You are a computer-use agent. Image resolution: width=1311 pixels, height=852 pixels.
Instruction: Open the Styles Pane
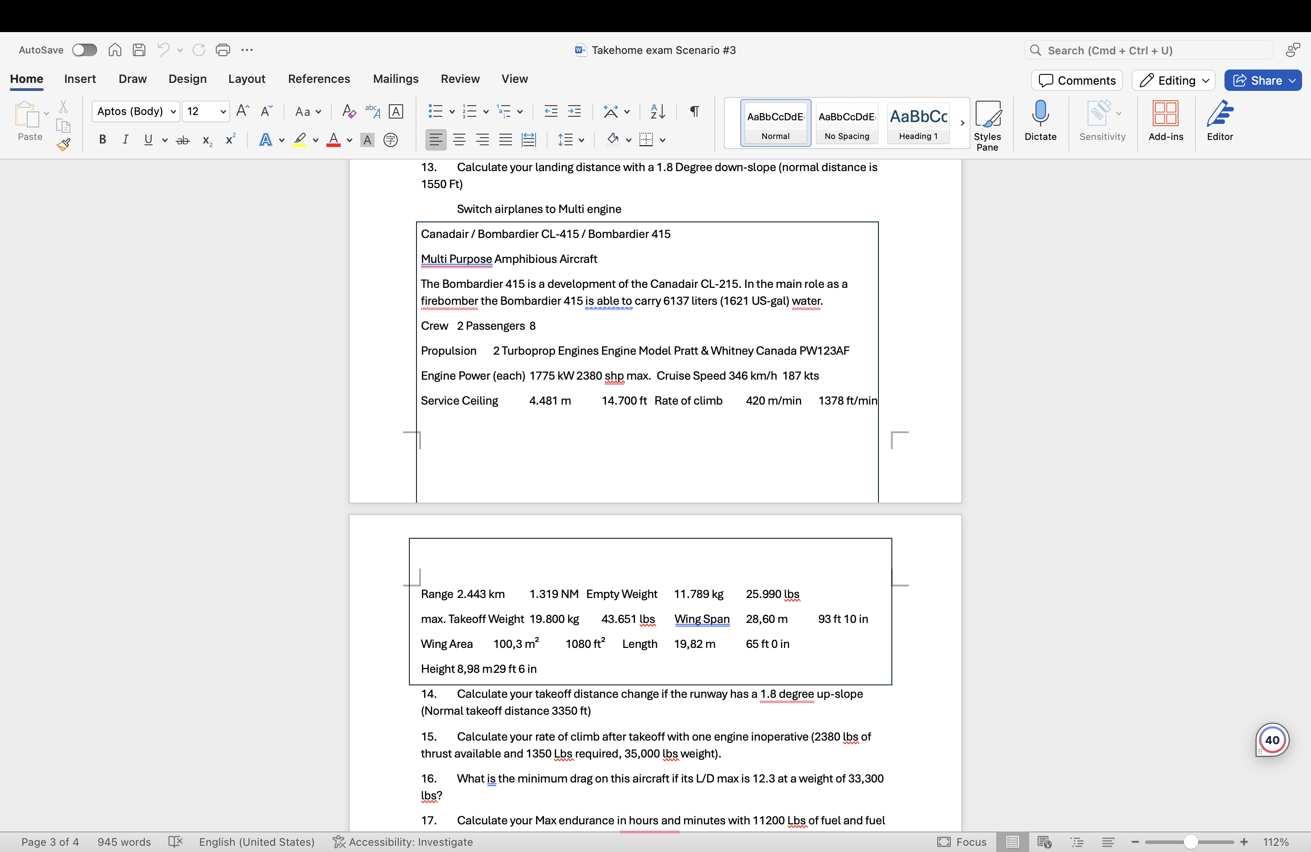point(986,125)
